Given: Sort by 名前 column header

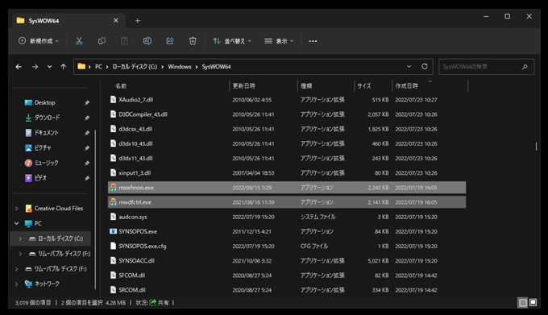Looking at the screenshot, I should click(x=121, y=86).
